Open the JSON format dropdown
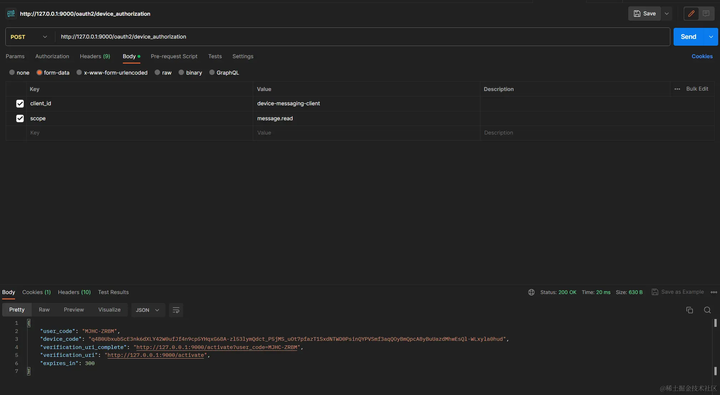This screenshot has height=395, width=720. (147, 310)
